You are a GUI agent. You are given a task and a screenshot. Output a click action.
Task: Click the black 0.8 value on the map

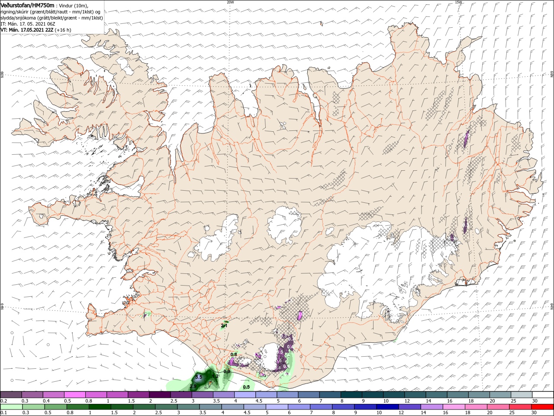click(234, 354)
